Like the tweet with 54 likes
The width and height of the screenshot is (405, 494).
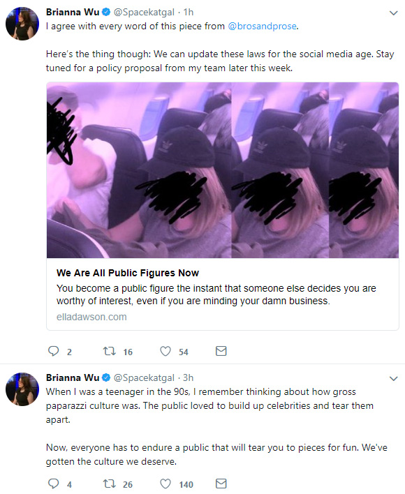point(165,351)
